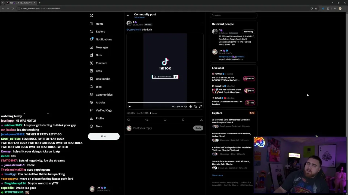
Task: Enter video fullscreen mode
Action: point(200,106)
